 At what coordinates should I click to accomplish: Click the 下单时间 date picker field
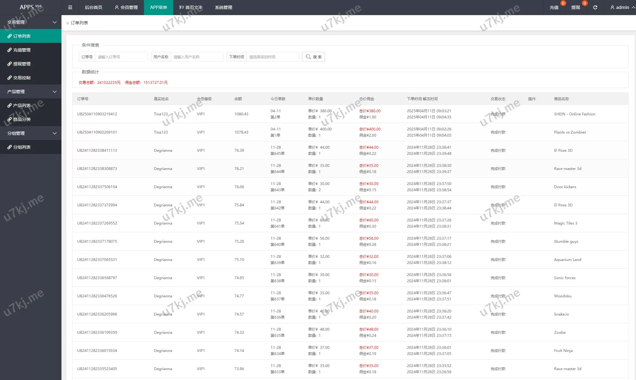[x=272, y=57]
